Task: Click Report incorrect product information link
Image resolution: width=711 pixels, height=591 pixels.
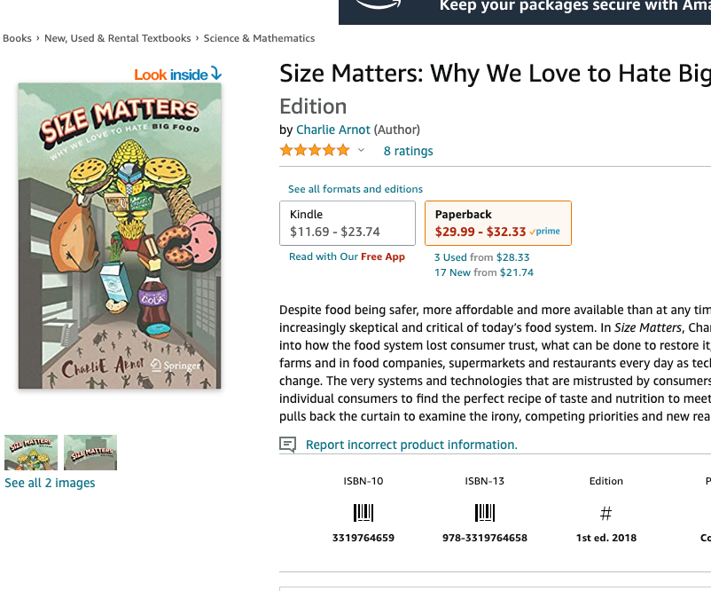Action: coord(411,445)
